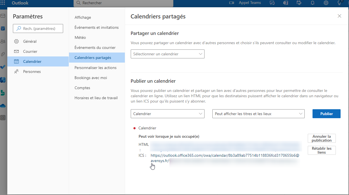Expand the permissions dropdown for titles and places
The height and width of the screenshot is (195, 349).
[258, 114]
